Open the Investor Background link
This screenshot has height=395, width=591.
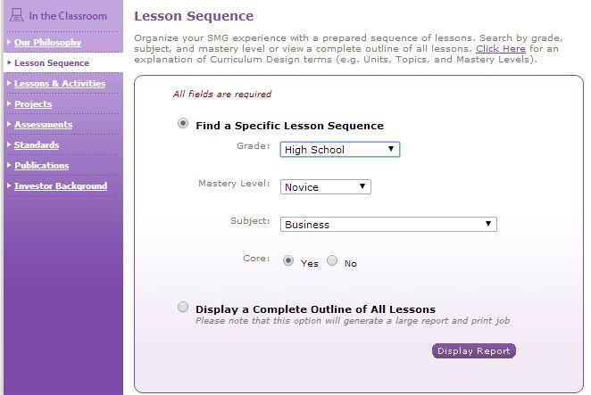[61, 186]
